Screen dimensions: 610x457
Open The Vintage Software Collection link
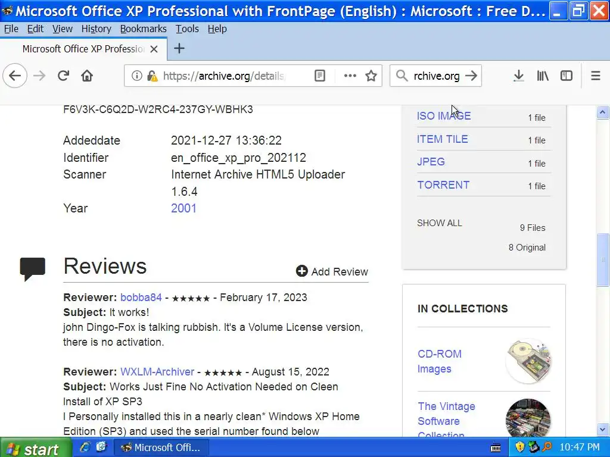tap(446, 420)
